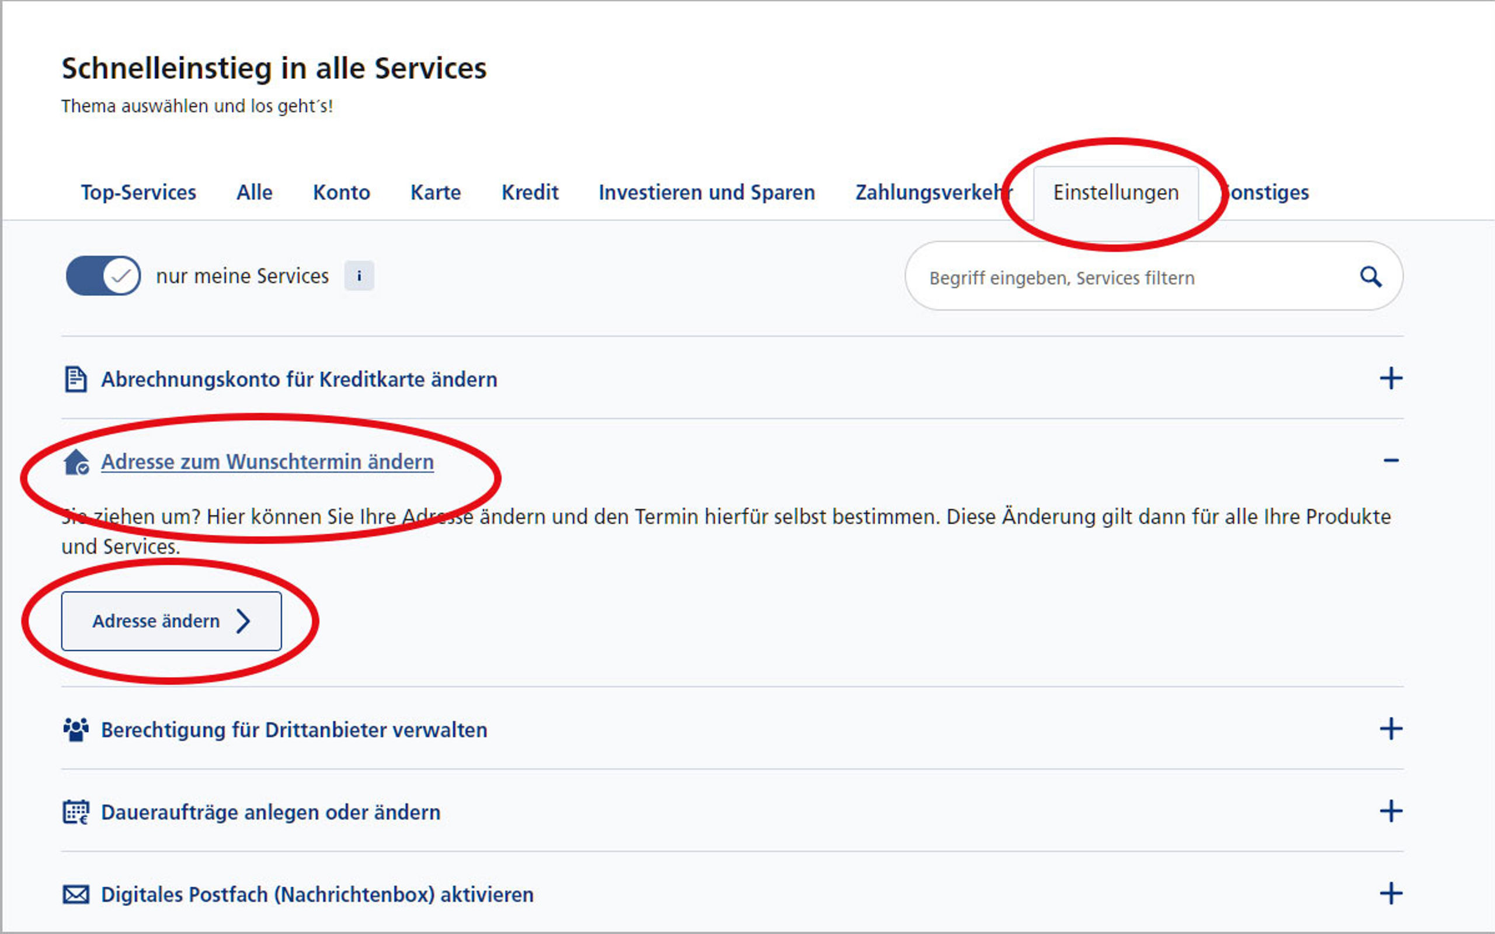Open Daueraufträge anlegen oder ändern
The height and width of the screenshot is (934, 1495).
[x=270, y=813]
